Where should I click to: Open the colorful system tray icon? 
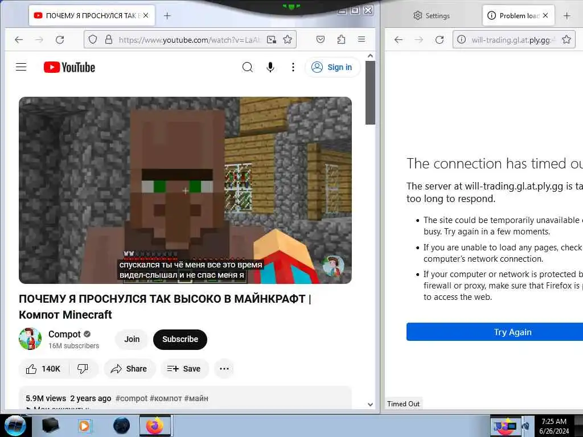tap(504, 426)
